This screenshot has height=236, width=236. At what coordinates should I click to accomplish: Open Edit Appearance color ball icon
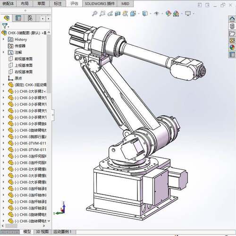pyautogui.click(x=168, y=14)
